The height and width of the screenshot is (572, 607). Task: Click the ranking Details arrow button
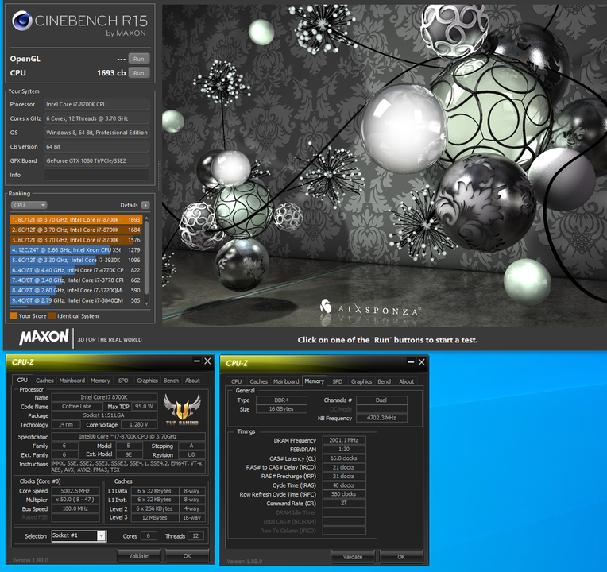(145, 205)
